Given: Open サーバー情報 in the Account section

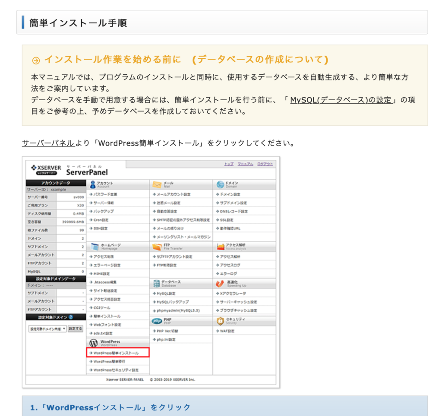Looking at the screenshot, I should coord(104,203).
